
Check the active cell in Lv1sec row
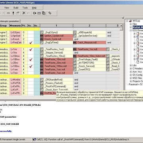[x=31, y=70]
